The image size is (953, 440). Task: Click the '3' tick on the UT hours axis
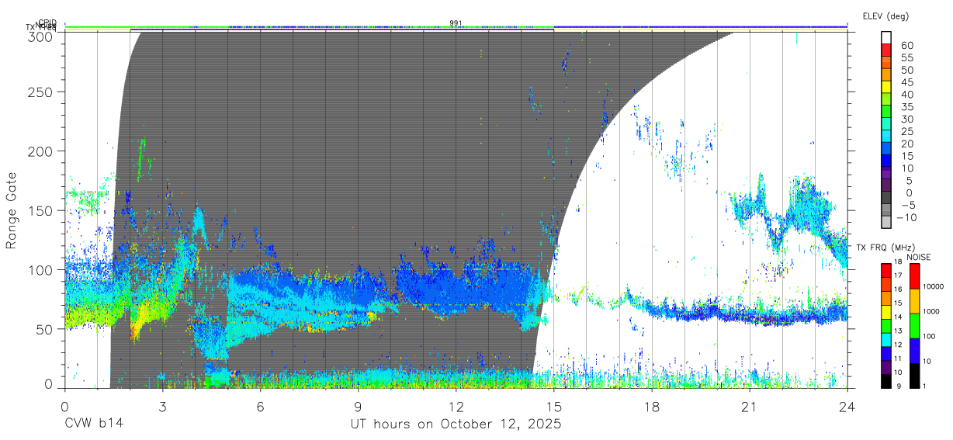coord(162,407)
